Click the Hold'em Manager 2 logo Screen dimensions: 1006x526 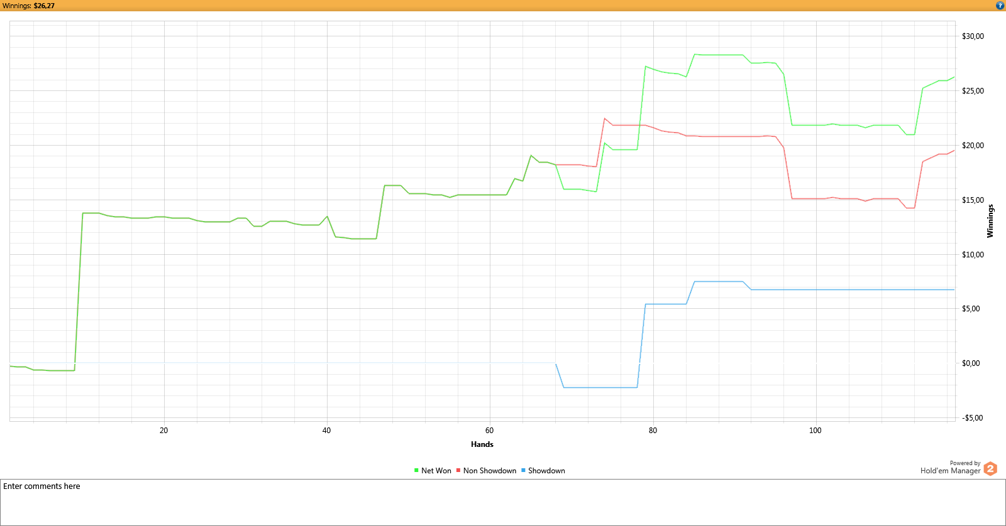point(990,468)
